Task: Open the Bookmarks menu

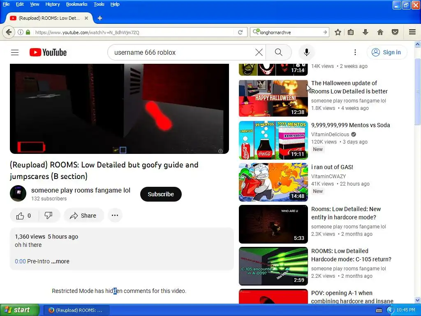Action: tap(76, 4)
